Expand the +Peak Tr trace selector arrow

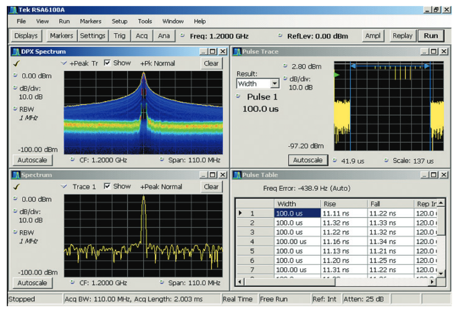coord(64,63)
